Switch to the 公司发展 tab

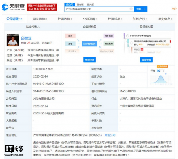[x=90, y=19]
